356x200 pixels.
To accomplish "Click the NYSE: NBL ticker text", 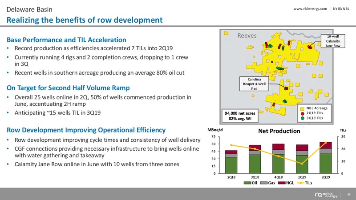I will click(x=341, y=8).
